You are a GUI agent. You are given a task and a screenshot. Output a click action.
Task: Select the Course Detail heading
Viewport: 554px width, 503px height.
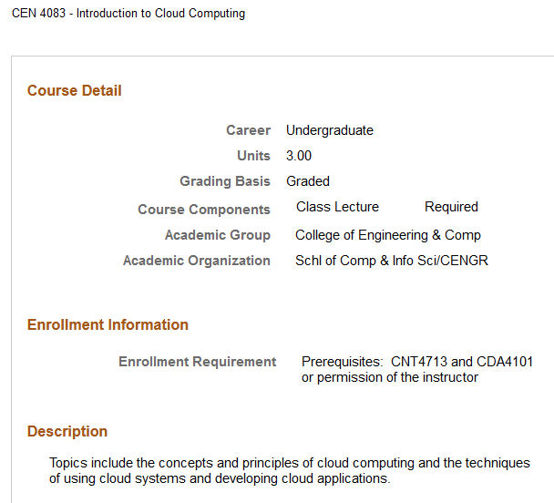click(75, 90)
